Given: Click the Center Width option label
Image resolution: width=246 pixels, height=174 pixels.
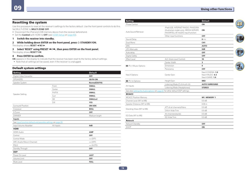Looking at the screenshot, I should point(170,62).
